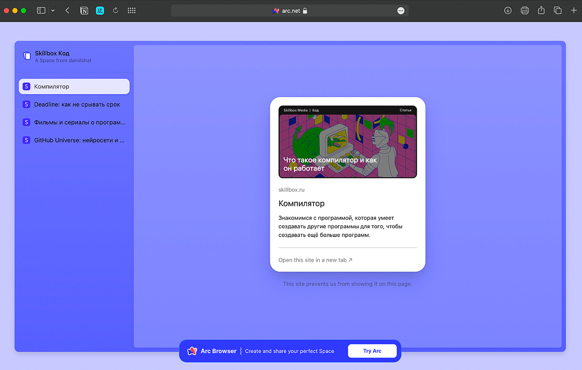Open a new tab with plus icon

click(574, 11)
